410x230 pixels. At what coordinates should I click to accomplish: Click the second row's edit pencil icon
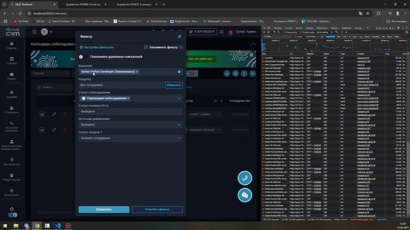coord(54,130)
